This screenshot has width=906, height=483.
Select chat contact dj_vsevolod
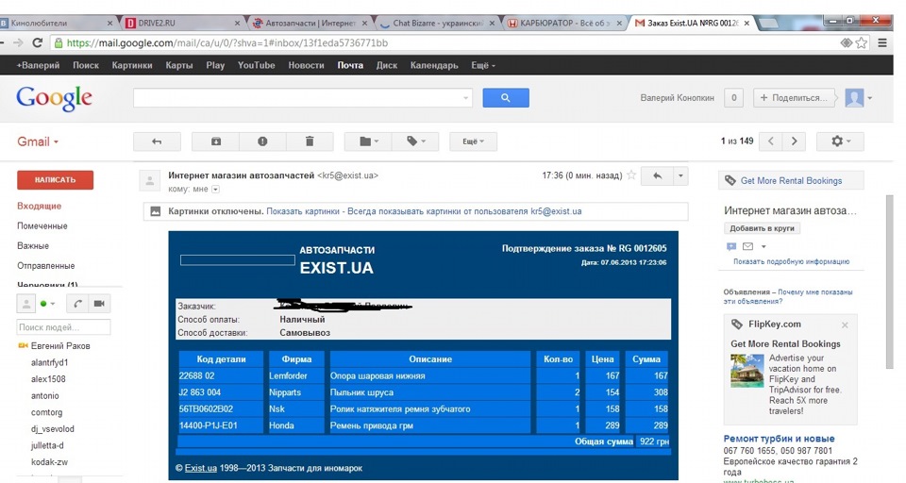click(x=53, y=428)
